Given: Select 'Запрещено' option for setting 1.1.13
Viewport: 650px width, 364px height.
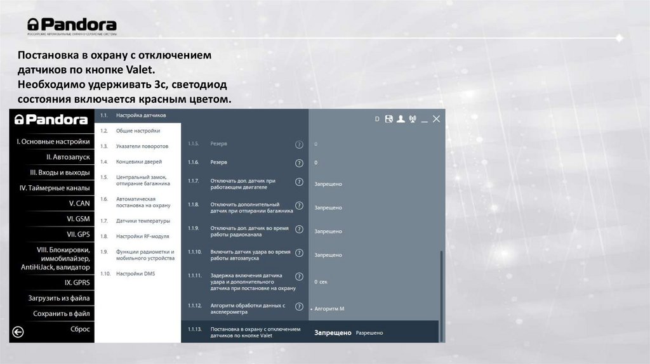Looking at the screenshot, I should 333,332.
